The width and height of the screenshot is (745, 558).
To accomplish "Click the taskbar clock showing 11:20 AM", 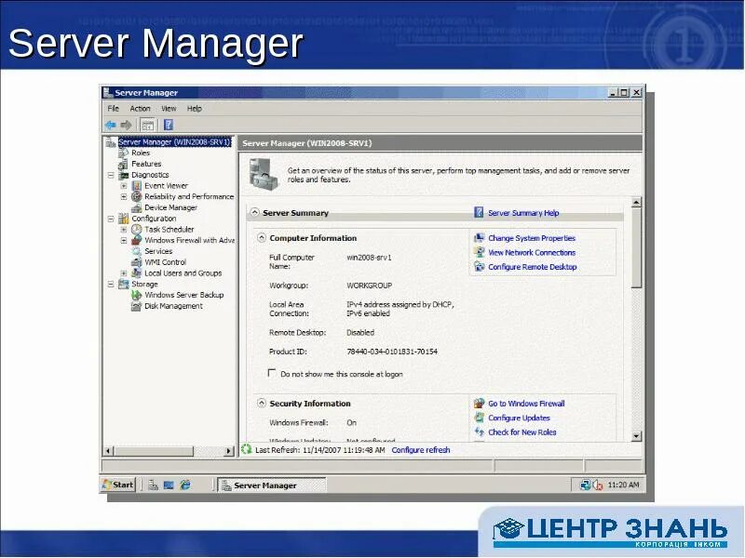I will (623, 485).
